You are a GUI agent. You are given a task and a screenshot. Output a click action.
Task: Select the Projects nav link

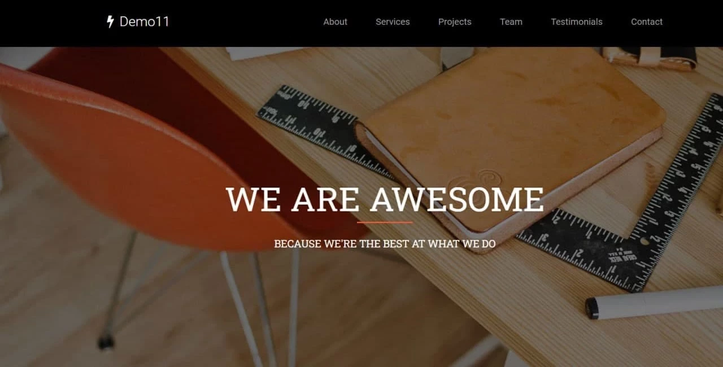pos(455,22)
